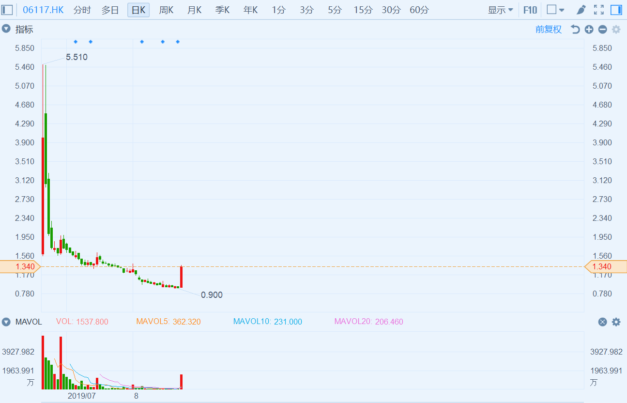Click the VOL: 1537.800 value
The width and height of the screenshot is (627, 403).
[82, 322]
